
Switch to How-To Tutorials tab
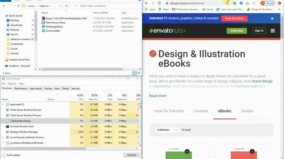point(169,111)
